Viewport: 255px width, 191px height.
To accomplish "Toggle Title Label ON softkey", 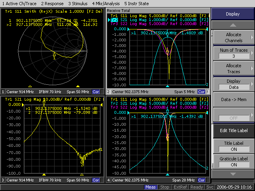I will coord(233,146).
